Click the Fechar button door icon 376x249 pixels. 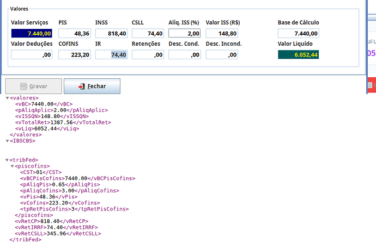click(81, 86)
